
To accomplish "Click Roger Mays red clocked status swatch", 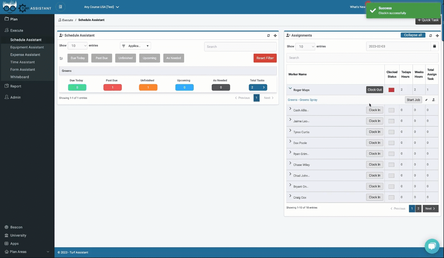I will 391,90.
